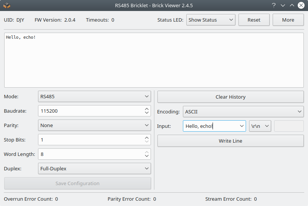This screenshot has height=206, width=308.
Task: Change the \r\n line ending dropdown
Action: 260,126
